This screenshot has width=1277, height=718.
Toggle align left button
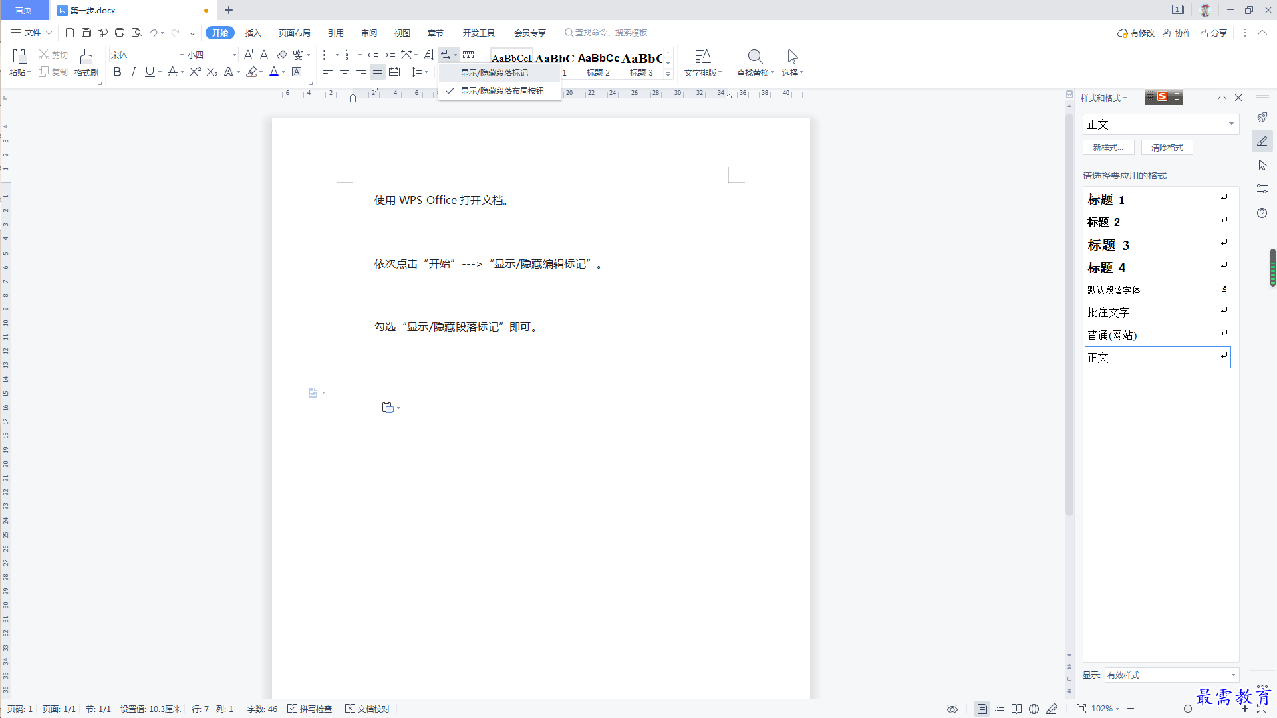(x=328, y=72)
